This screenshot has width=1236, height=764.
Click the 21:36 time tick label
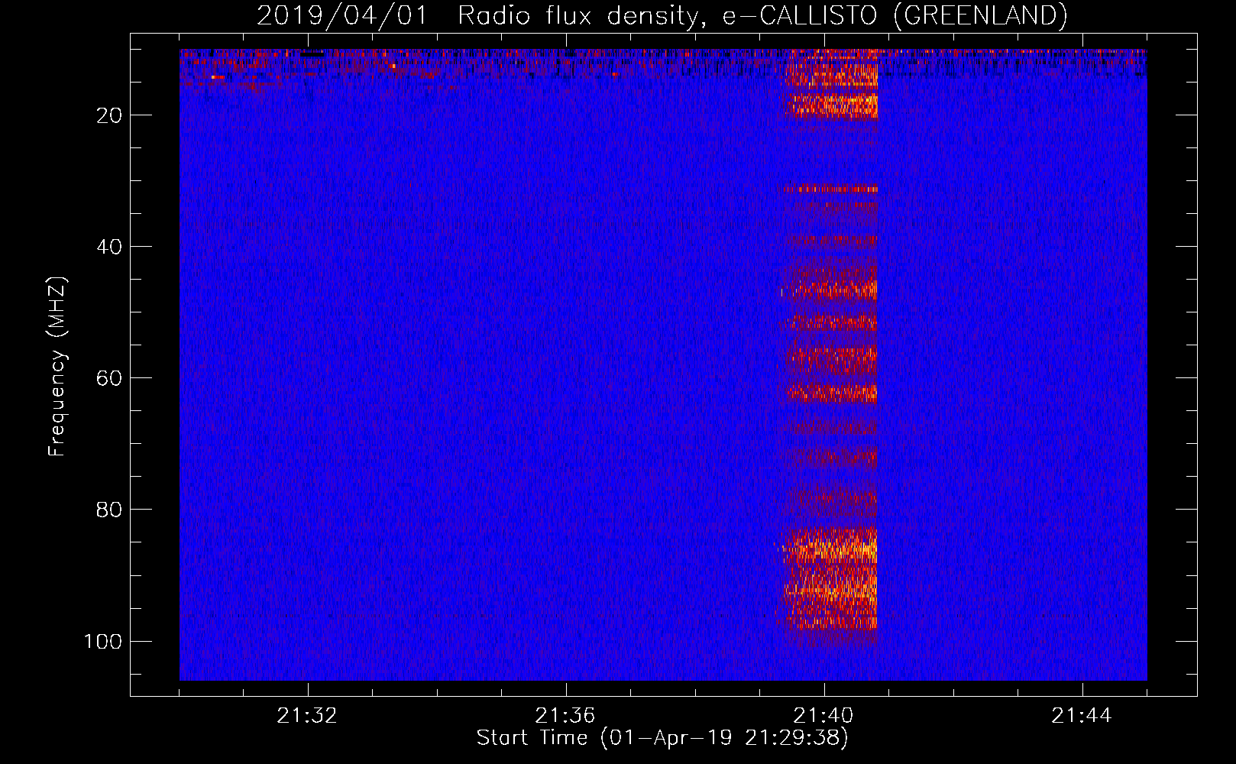[565, 716]
